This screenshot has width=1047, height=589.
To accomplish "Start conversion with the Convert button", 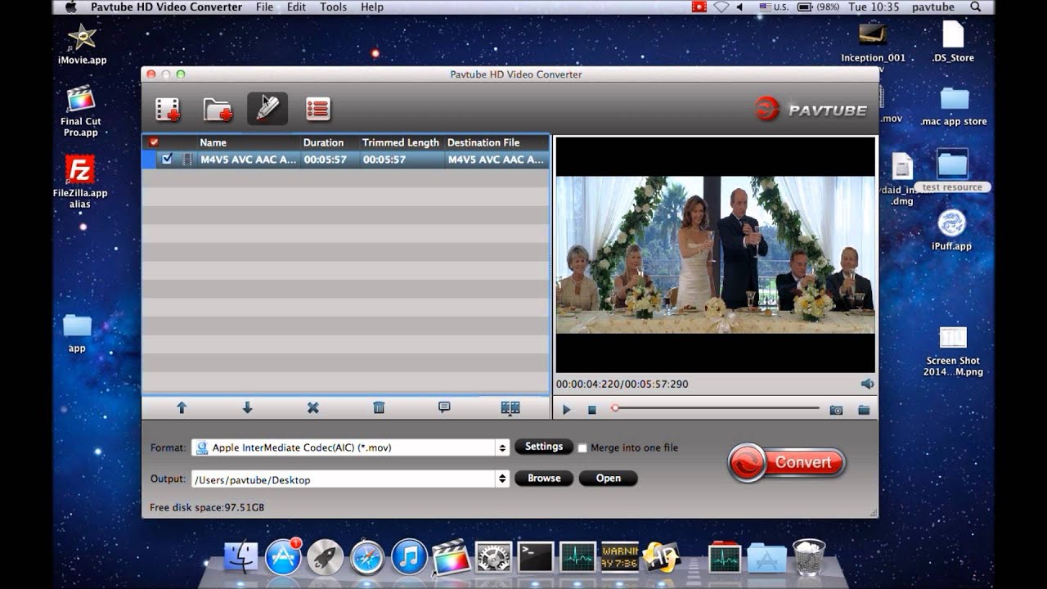I will click(787, 462).
